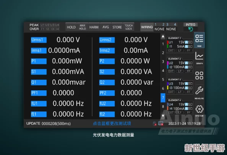Change the fI2 measurement item
This screenshot has width=227, height=155.
click(x=107, y=114)
